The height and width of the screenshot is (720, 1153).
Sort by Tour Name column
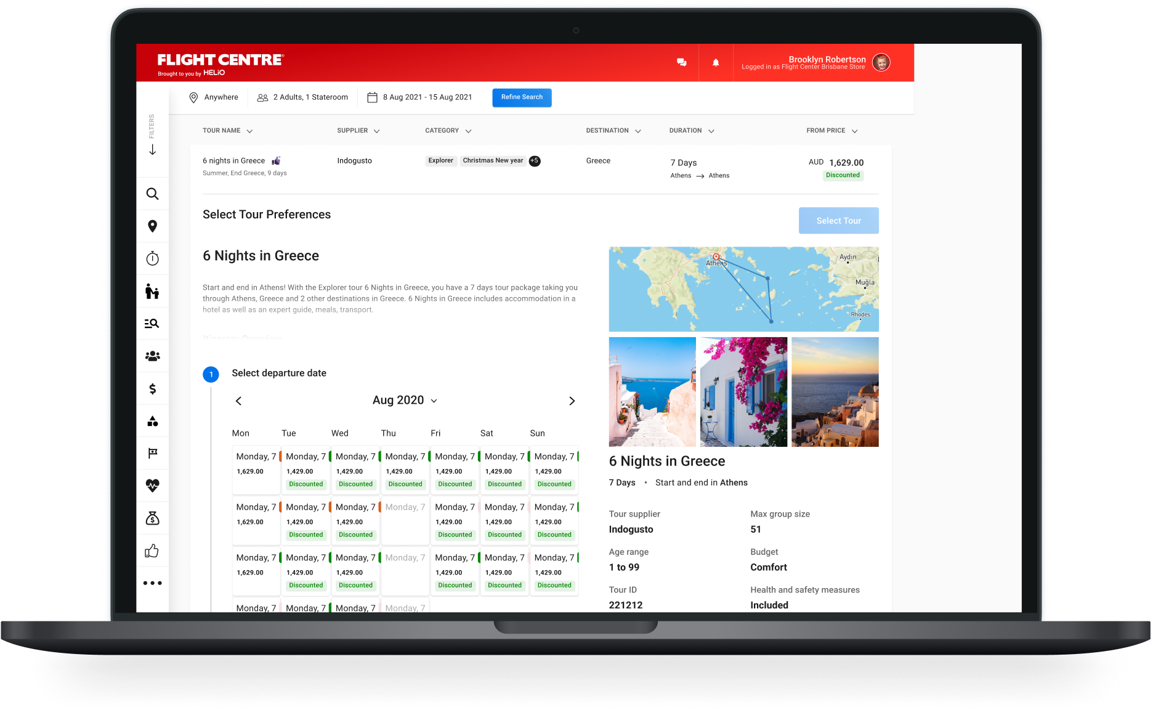227,131
